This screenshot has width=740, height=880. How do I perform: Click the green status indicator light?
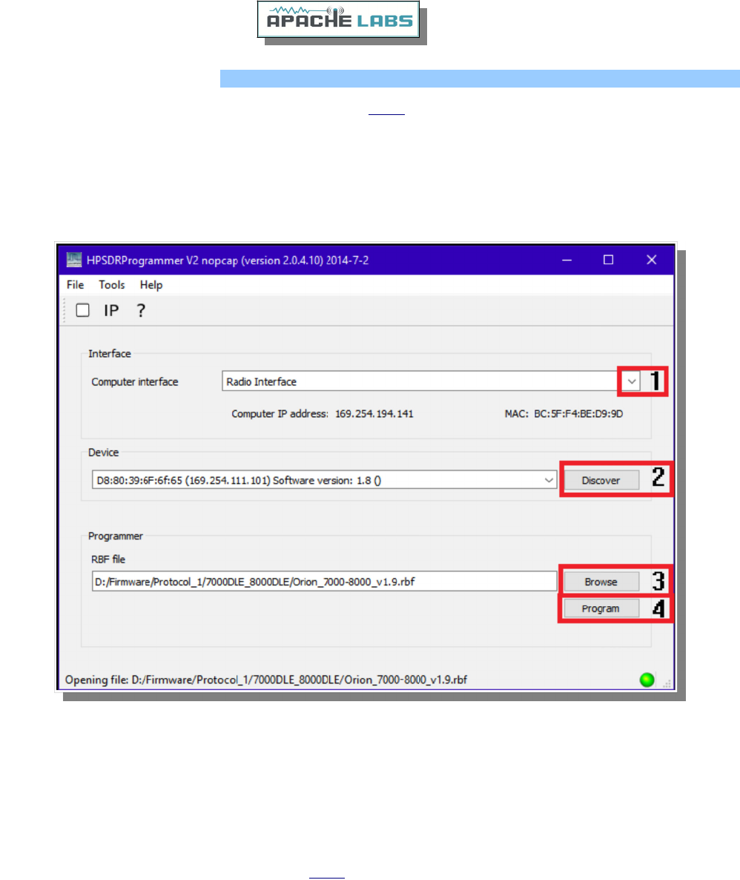tap(647, 680)
